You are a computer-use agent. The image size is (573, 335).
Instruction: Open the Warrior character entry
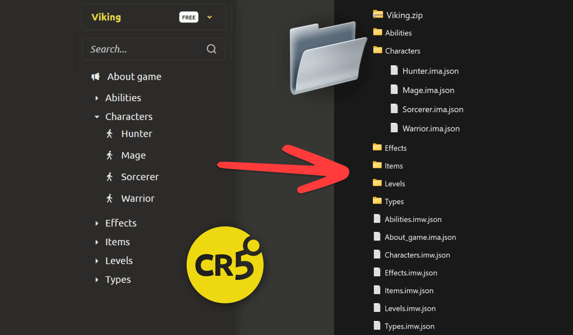click(138, 198)
